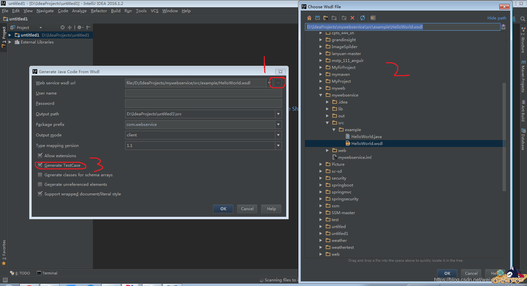Open the Structure side tool window
This screenshot has width=527, height=286.
pos(523,41)
